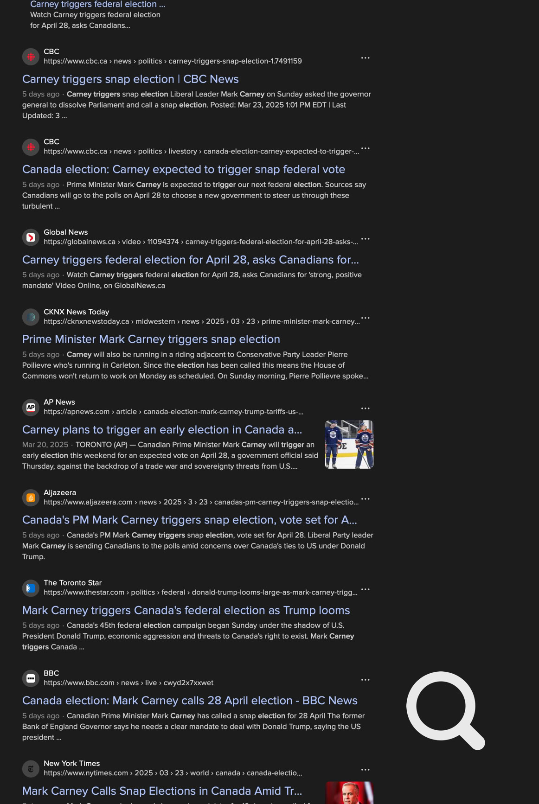Click the hockey players thumbnail image
This screenshot has height=804, width=539.
point(349,444)
